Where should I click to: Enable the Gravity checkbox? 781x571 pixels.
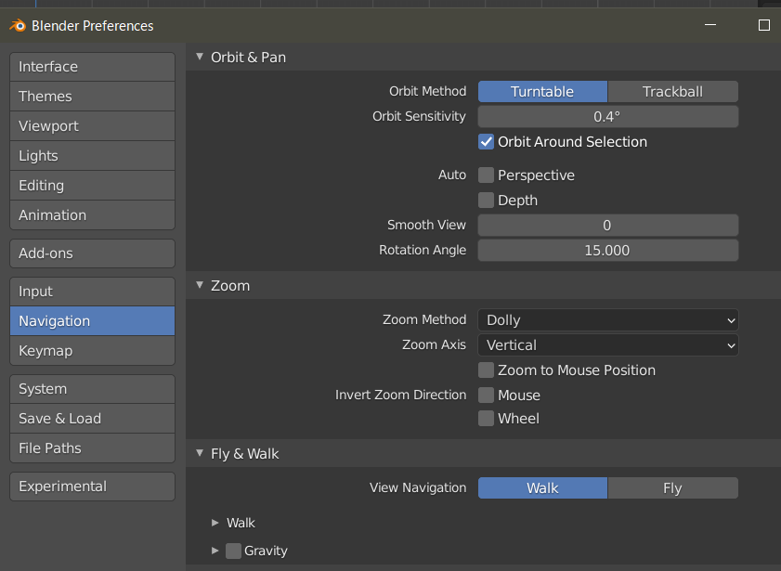[x=234, y=552]
